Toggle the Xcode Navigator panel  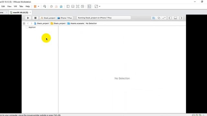pos(170,18)
